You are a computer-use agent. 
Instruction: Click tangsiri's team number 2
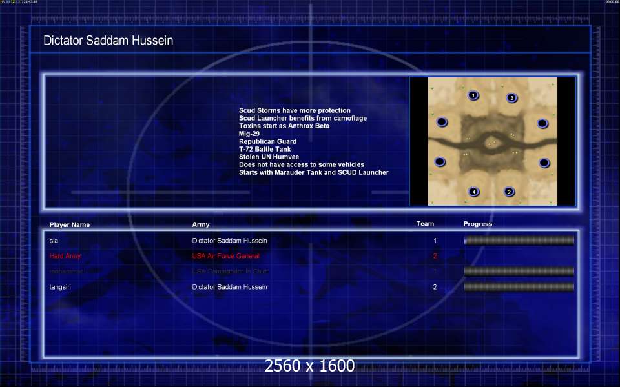[x=435, y=287]
